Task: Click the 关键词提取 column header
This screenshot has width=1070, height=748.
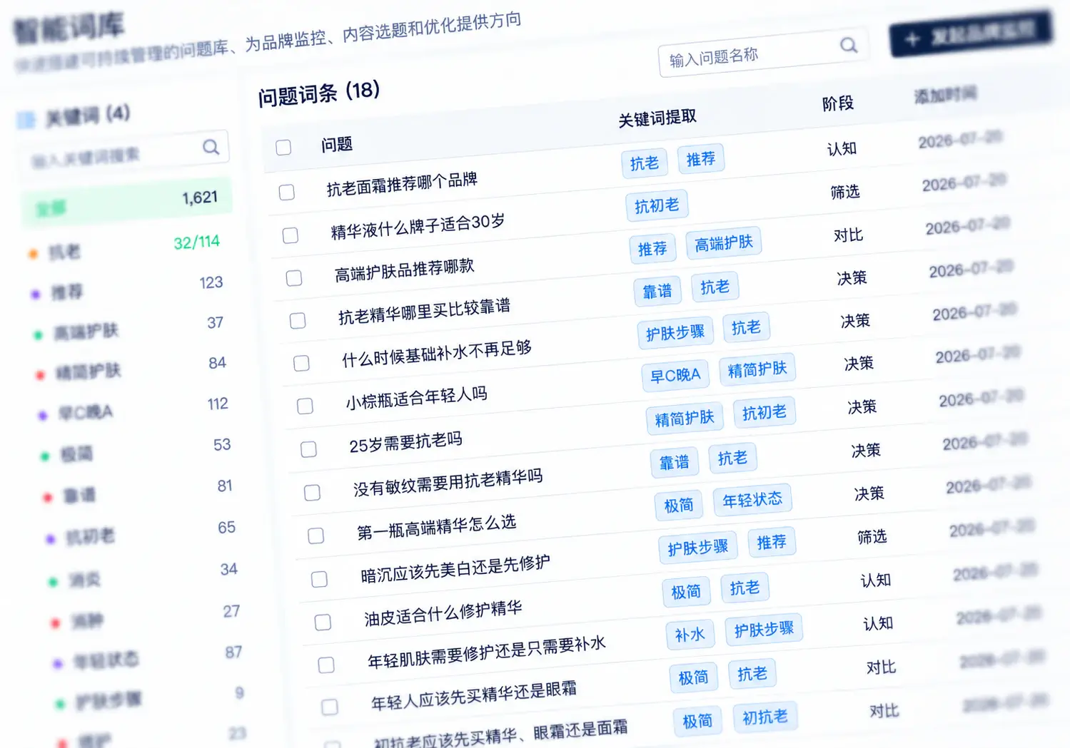Action: click(657, 118)
